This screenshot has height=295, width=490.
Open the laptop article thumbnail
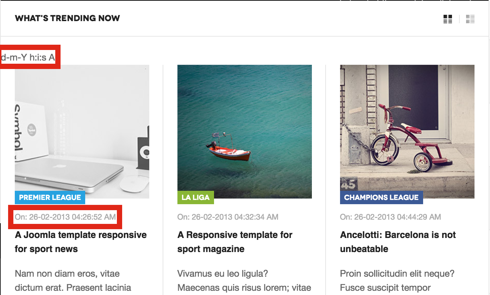(82, 132)
